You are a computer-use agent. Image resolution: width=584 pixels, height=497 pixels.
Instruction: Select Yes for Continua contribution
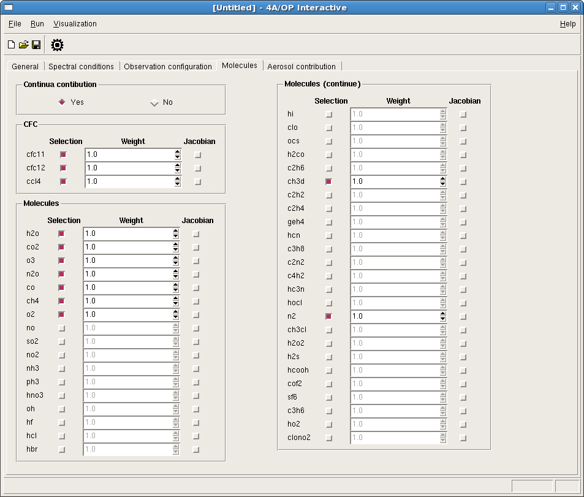(62, 102)
